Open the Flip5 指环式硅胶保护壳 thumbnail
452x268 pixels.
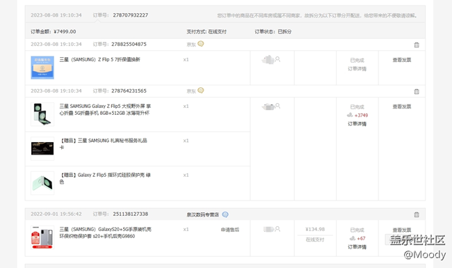(42, 183)
